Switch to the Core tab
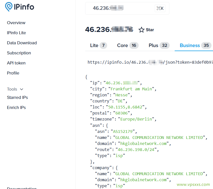 128,45
